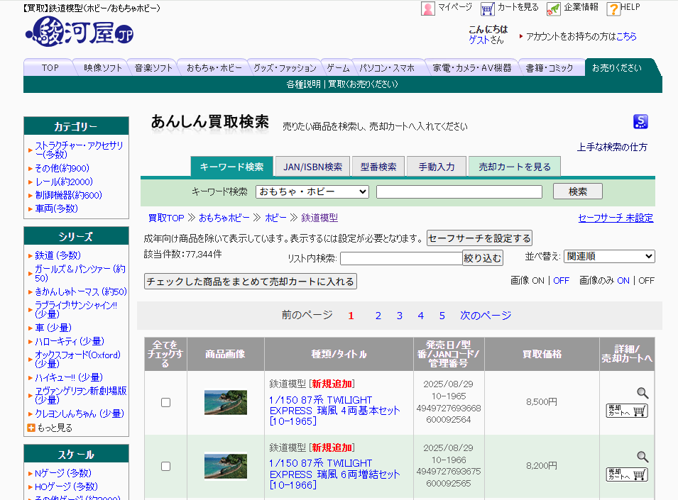Open the 並べ替え sort dropdown
678x500 pixels.
point(608,256)
